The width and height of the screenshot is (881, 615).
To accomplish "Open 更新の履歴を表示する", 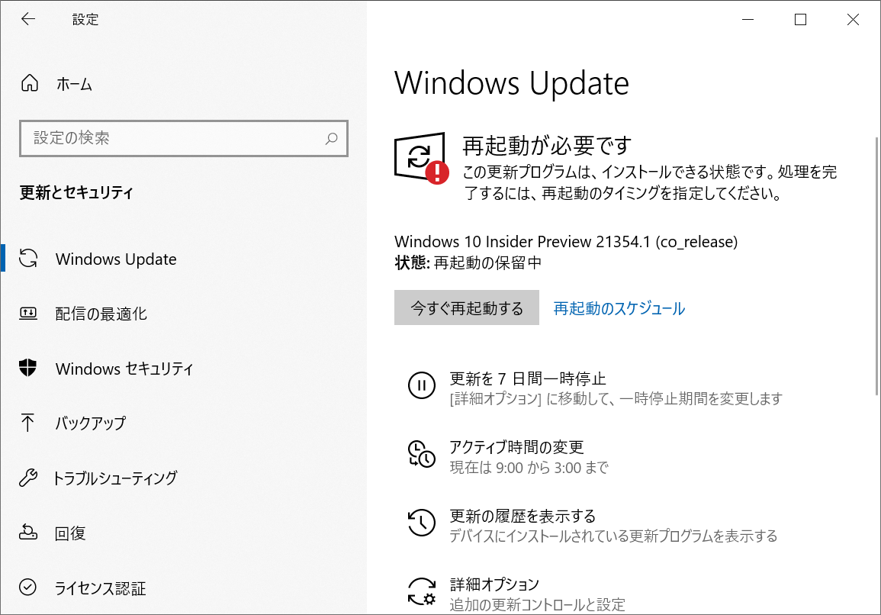I will [x=522, y=516].
